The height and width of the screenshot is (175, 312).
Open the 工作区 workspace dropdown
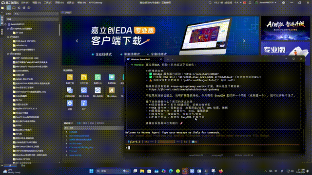coord(36,14)
